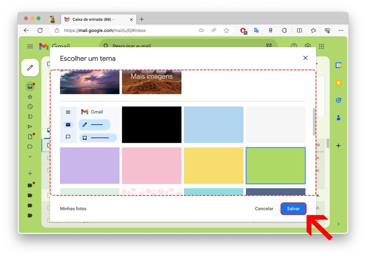Select the lavender purple theme swatch

pos(90,165)
